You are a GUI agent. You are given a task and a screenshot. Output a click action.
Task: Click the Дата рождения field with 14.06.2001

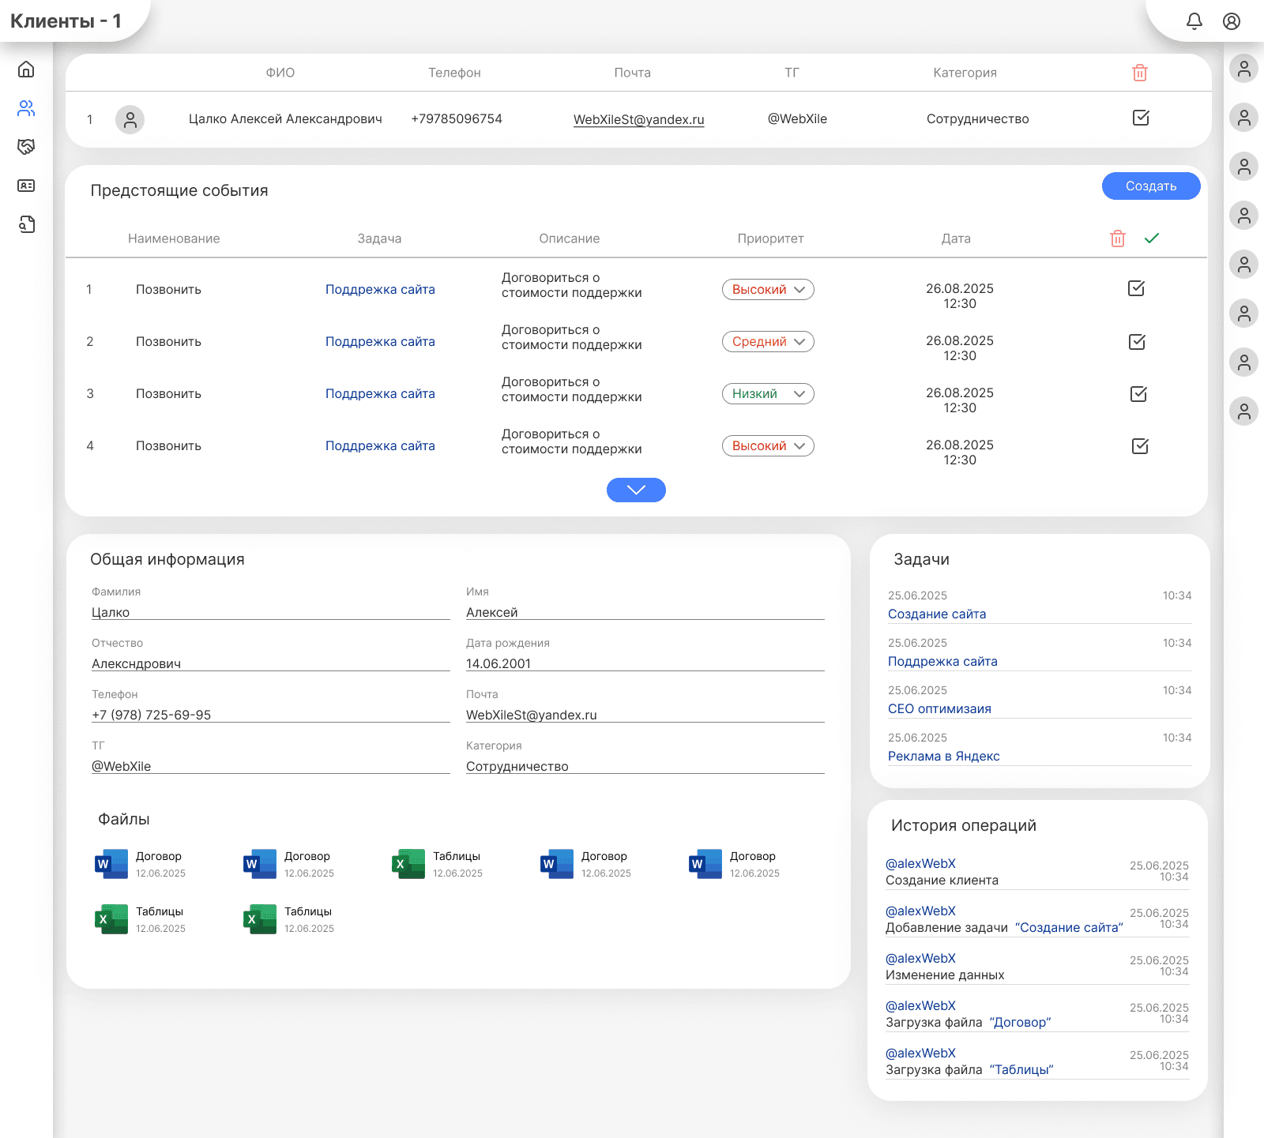point(644,663)
